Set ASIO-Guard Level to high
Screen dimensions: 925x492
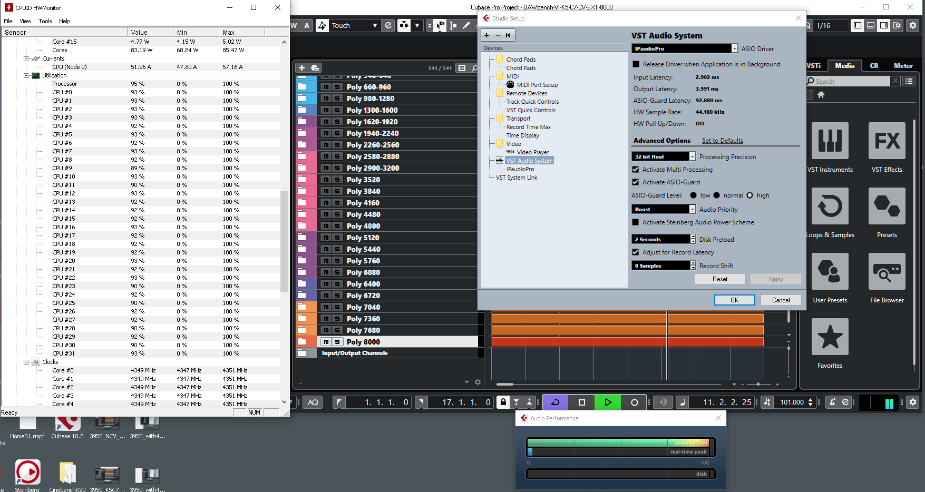tap(750, 195)
